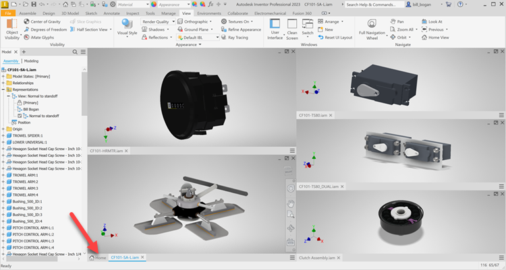Activate Clean Screen mode
The height and width of the screenshot is (270, 506).
point(292,30)
